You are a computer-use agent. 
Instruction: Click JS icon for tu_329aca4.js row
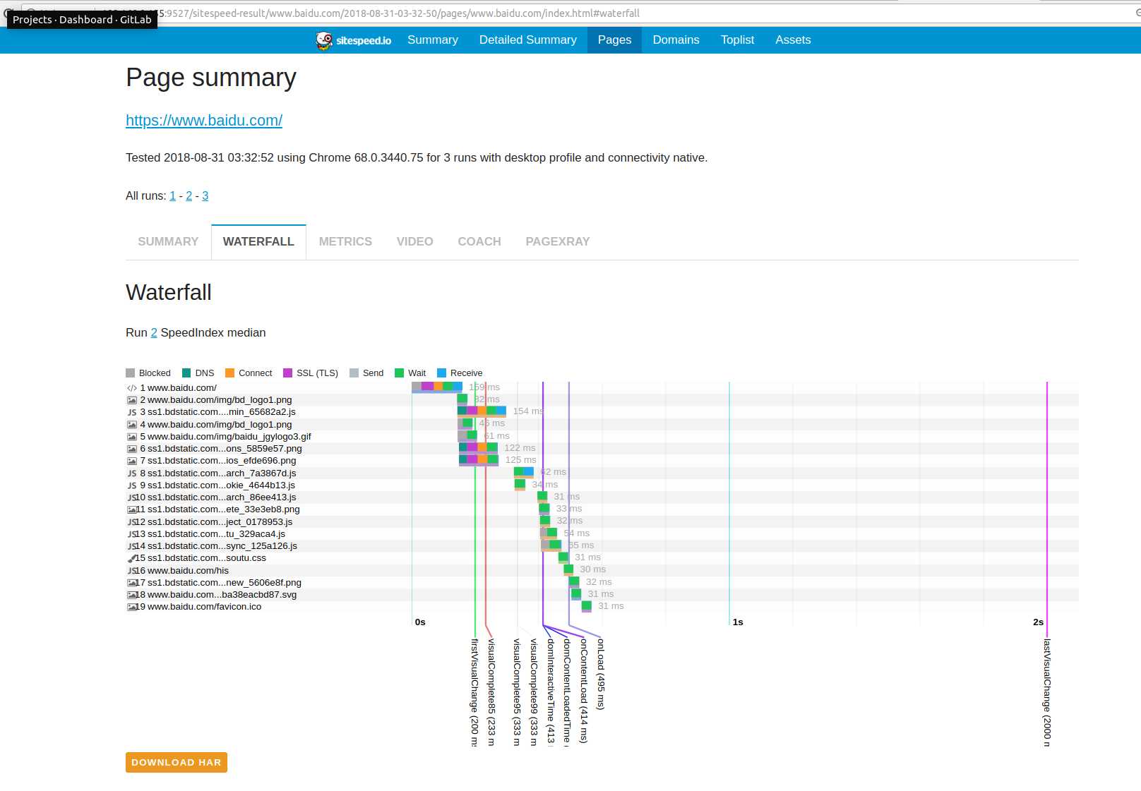coord(132,534)
